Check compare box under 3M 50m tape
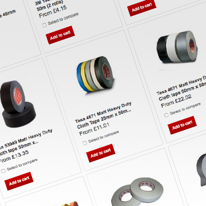206x206 pixels. pyautogui.click(x=44, y=25)
